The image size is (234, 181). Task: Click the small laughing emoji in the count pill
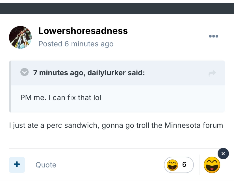coord(172,165)
